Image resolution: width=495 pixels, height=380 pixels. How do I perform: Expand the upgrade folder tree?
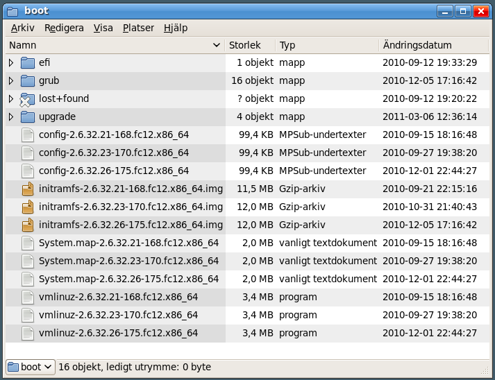click(11, 117)
